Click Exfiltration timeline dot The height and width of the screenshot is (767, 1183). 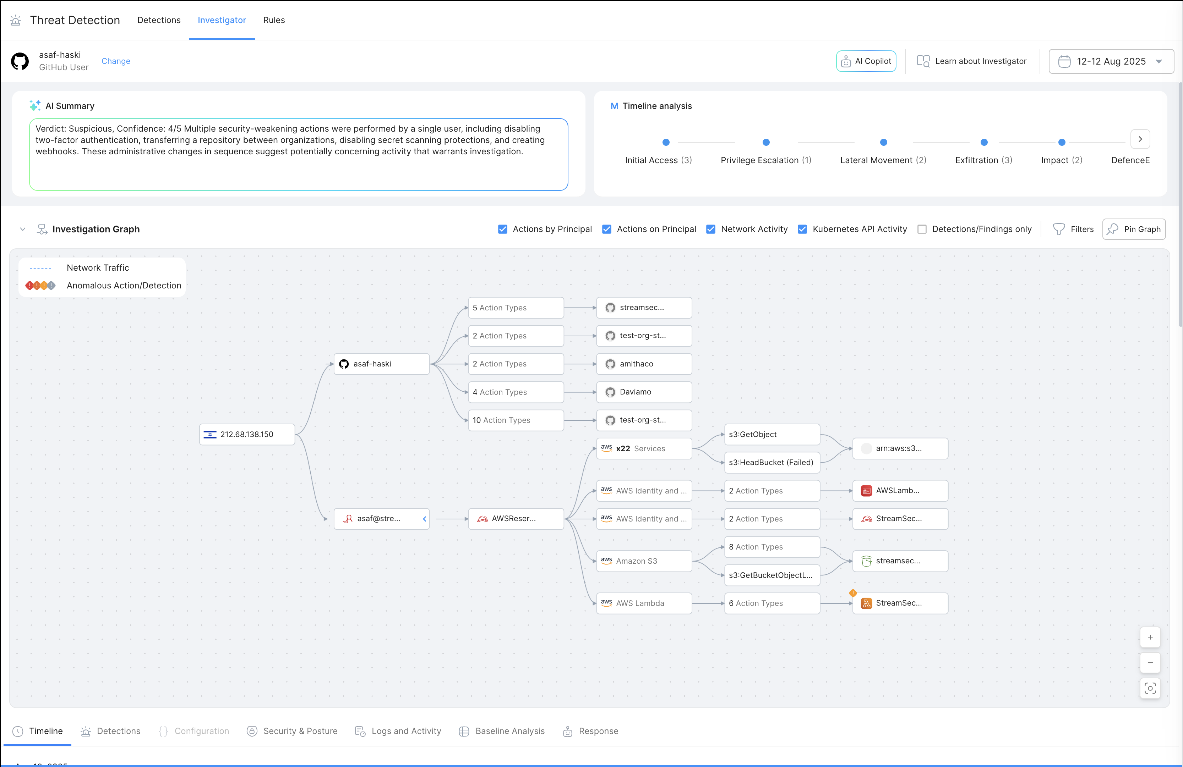coord(984,142)
